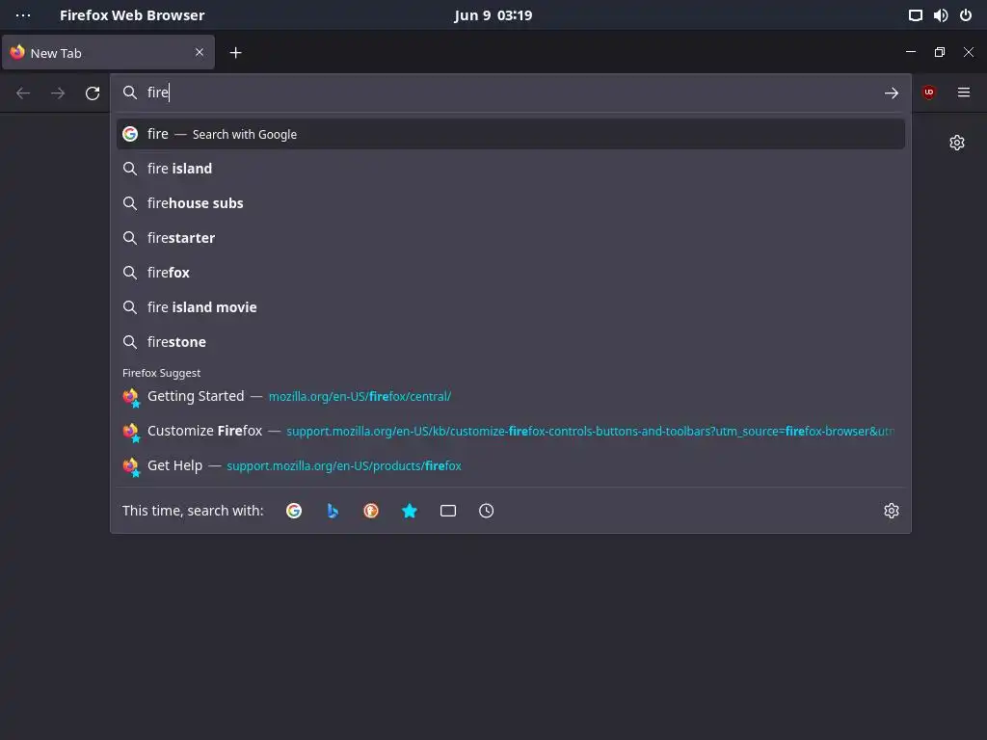Open Firefox Web Browser app menu

tap(132, 15)
